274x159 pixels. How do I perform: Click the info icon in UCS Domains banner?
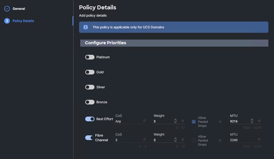pyautogui.click(x=86, y=27)
